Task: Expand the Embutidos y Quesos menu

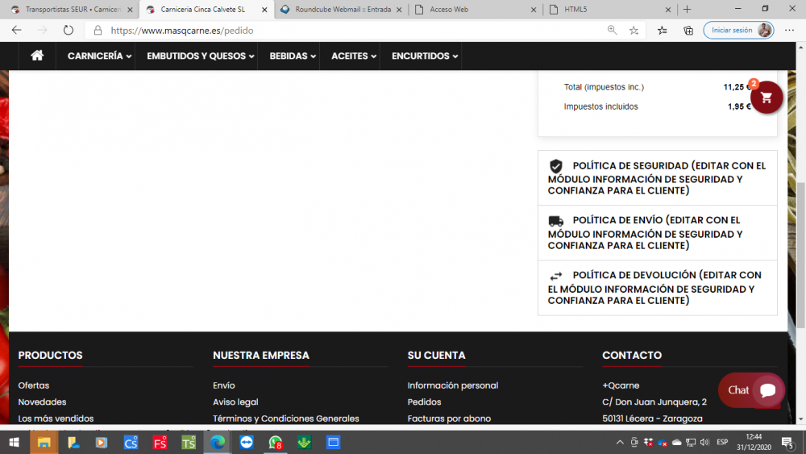Action: [x=201, y=56]
